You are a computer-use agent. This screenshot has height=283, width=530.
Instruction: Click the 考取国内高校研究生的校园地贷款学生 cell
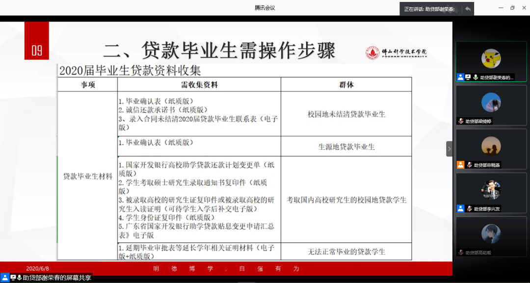(x=346, y=200)
